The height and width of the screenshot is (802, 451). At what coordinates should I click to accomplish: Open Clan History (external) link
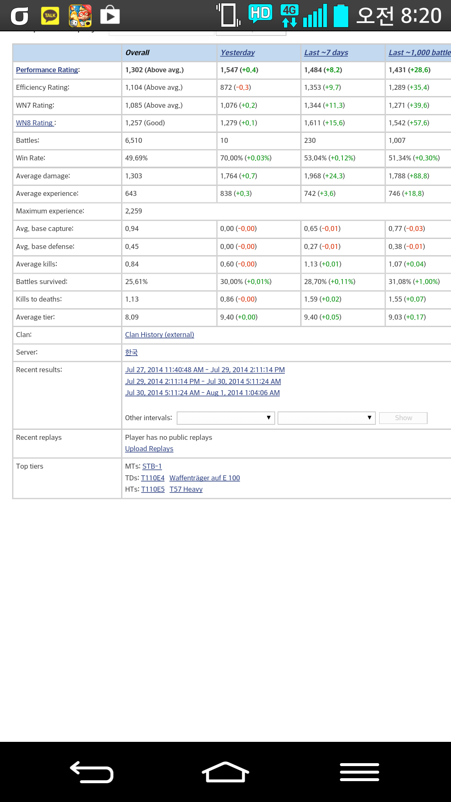(160, 335)
